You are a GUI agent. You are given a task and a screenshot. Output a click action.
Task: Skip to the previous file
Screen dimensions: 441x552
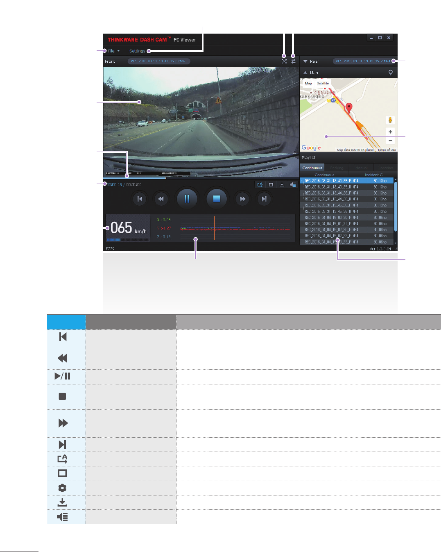point(140,199)
